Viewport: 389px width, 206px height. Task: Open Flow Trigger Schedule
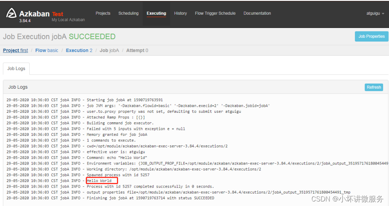(x=215, y=14)
